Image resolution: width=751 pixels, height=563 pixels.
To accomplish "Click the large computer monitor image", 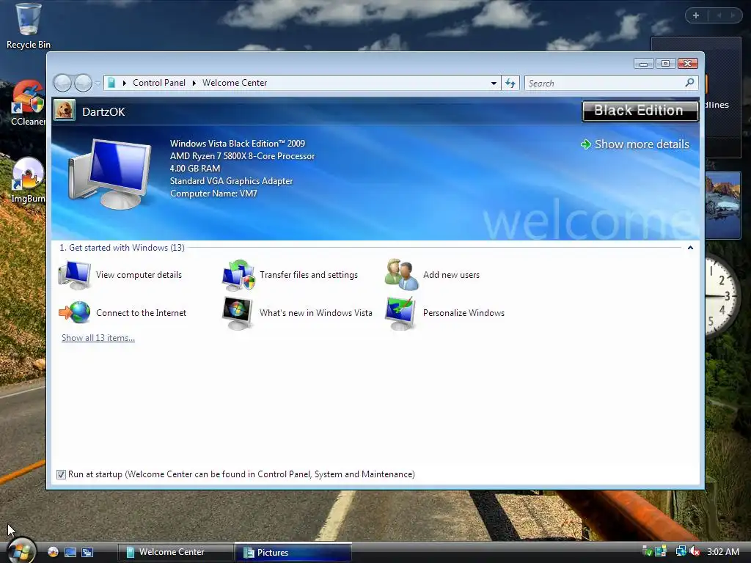I will 110,173.
